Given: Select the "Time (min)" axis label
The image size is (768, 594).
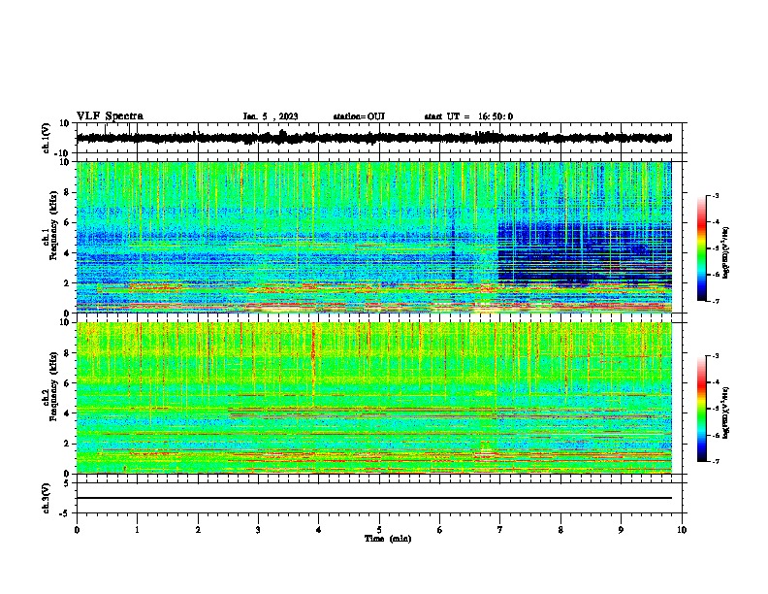Looking at the screenshot, I should 388,539.
